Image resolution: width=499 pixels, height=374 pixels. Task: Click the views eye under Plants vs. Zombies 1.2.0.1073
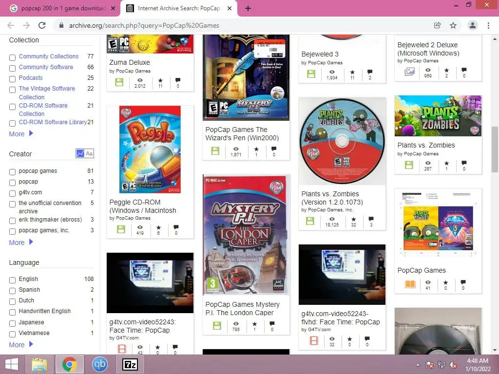point(332,219)
